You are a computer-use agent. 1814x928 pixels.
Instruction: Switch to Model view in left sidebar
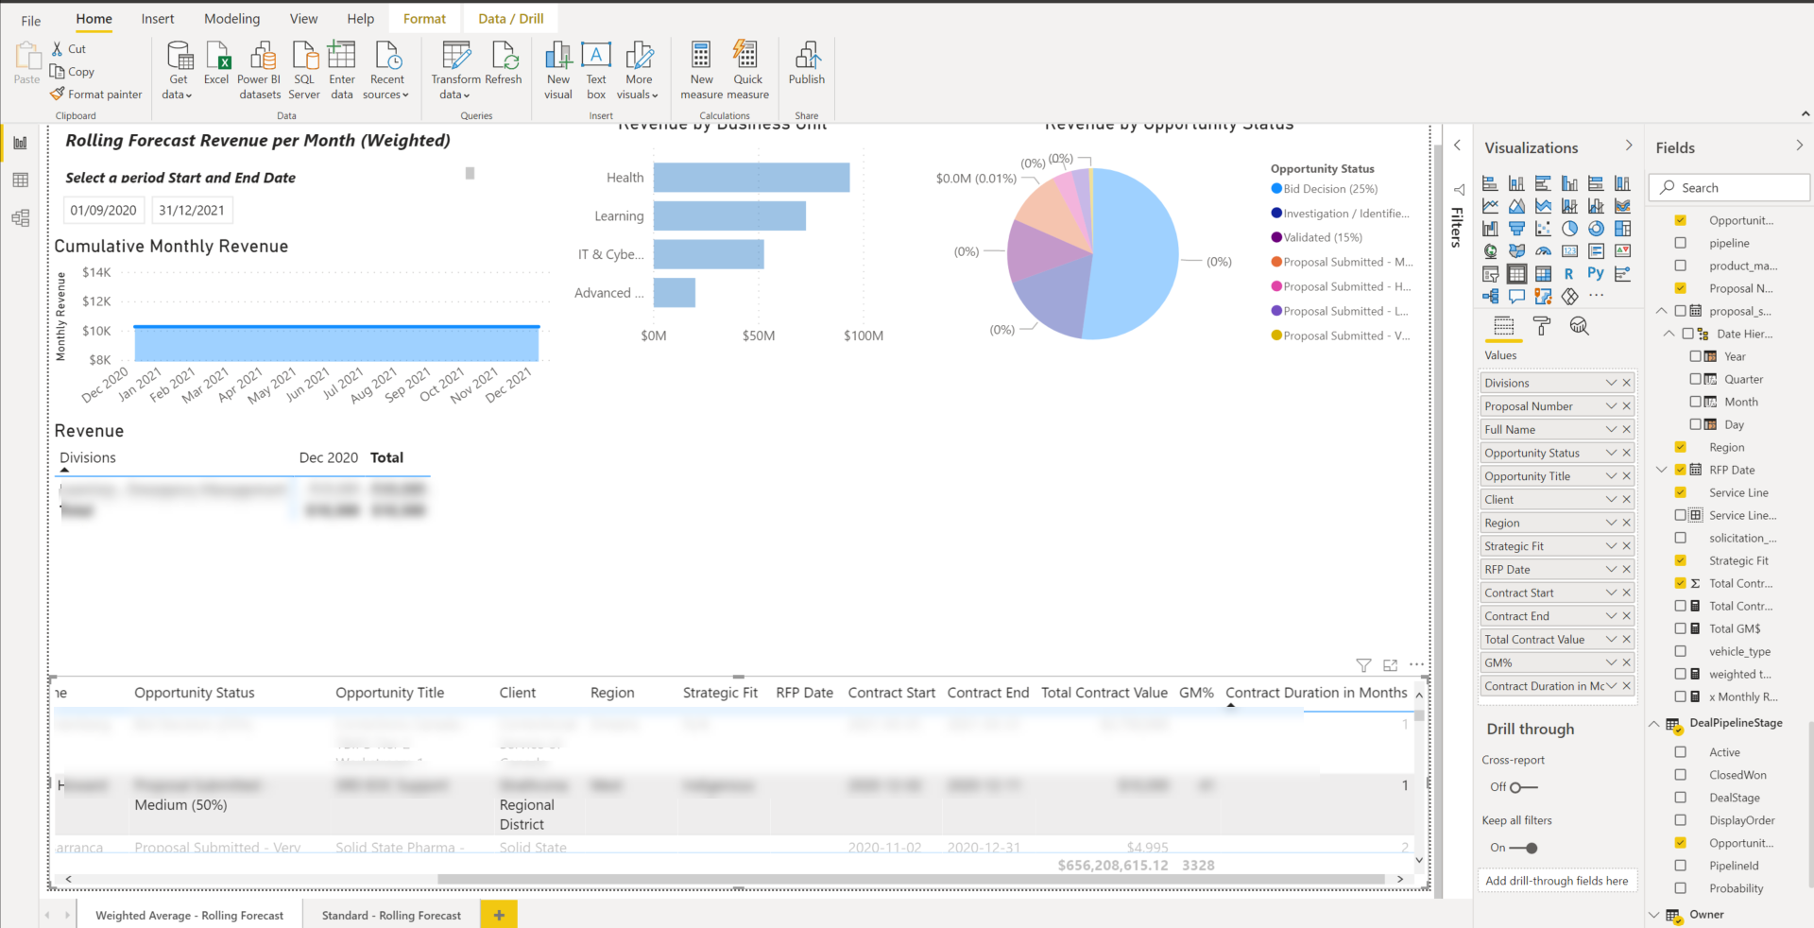[x=20, y=218]
